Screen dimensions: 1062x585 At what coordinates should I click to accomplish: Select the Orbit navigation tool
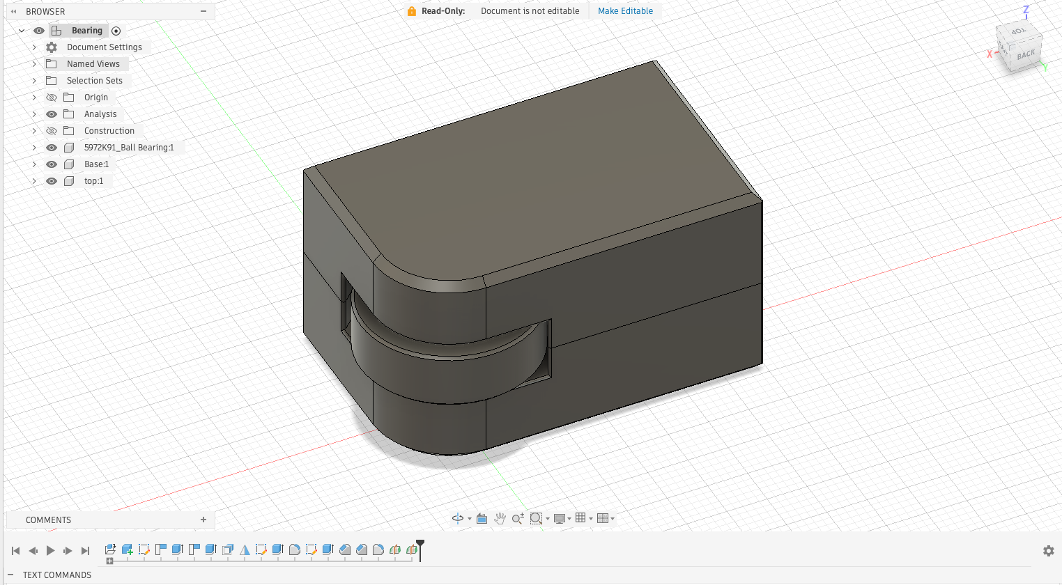pyautogui.click(x=457, y=518)
